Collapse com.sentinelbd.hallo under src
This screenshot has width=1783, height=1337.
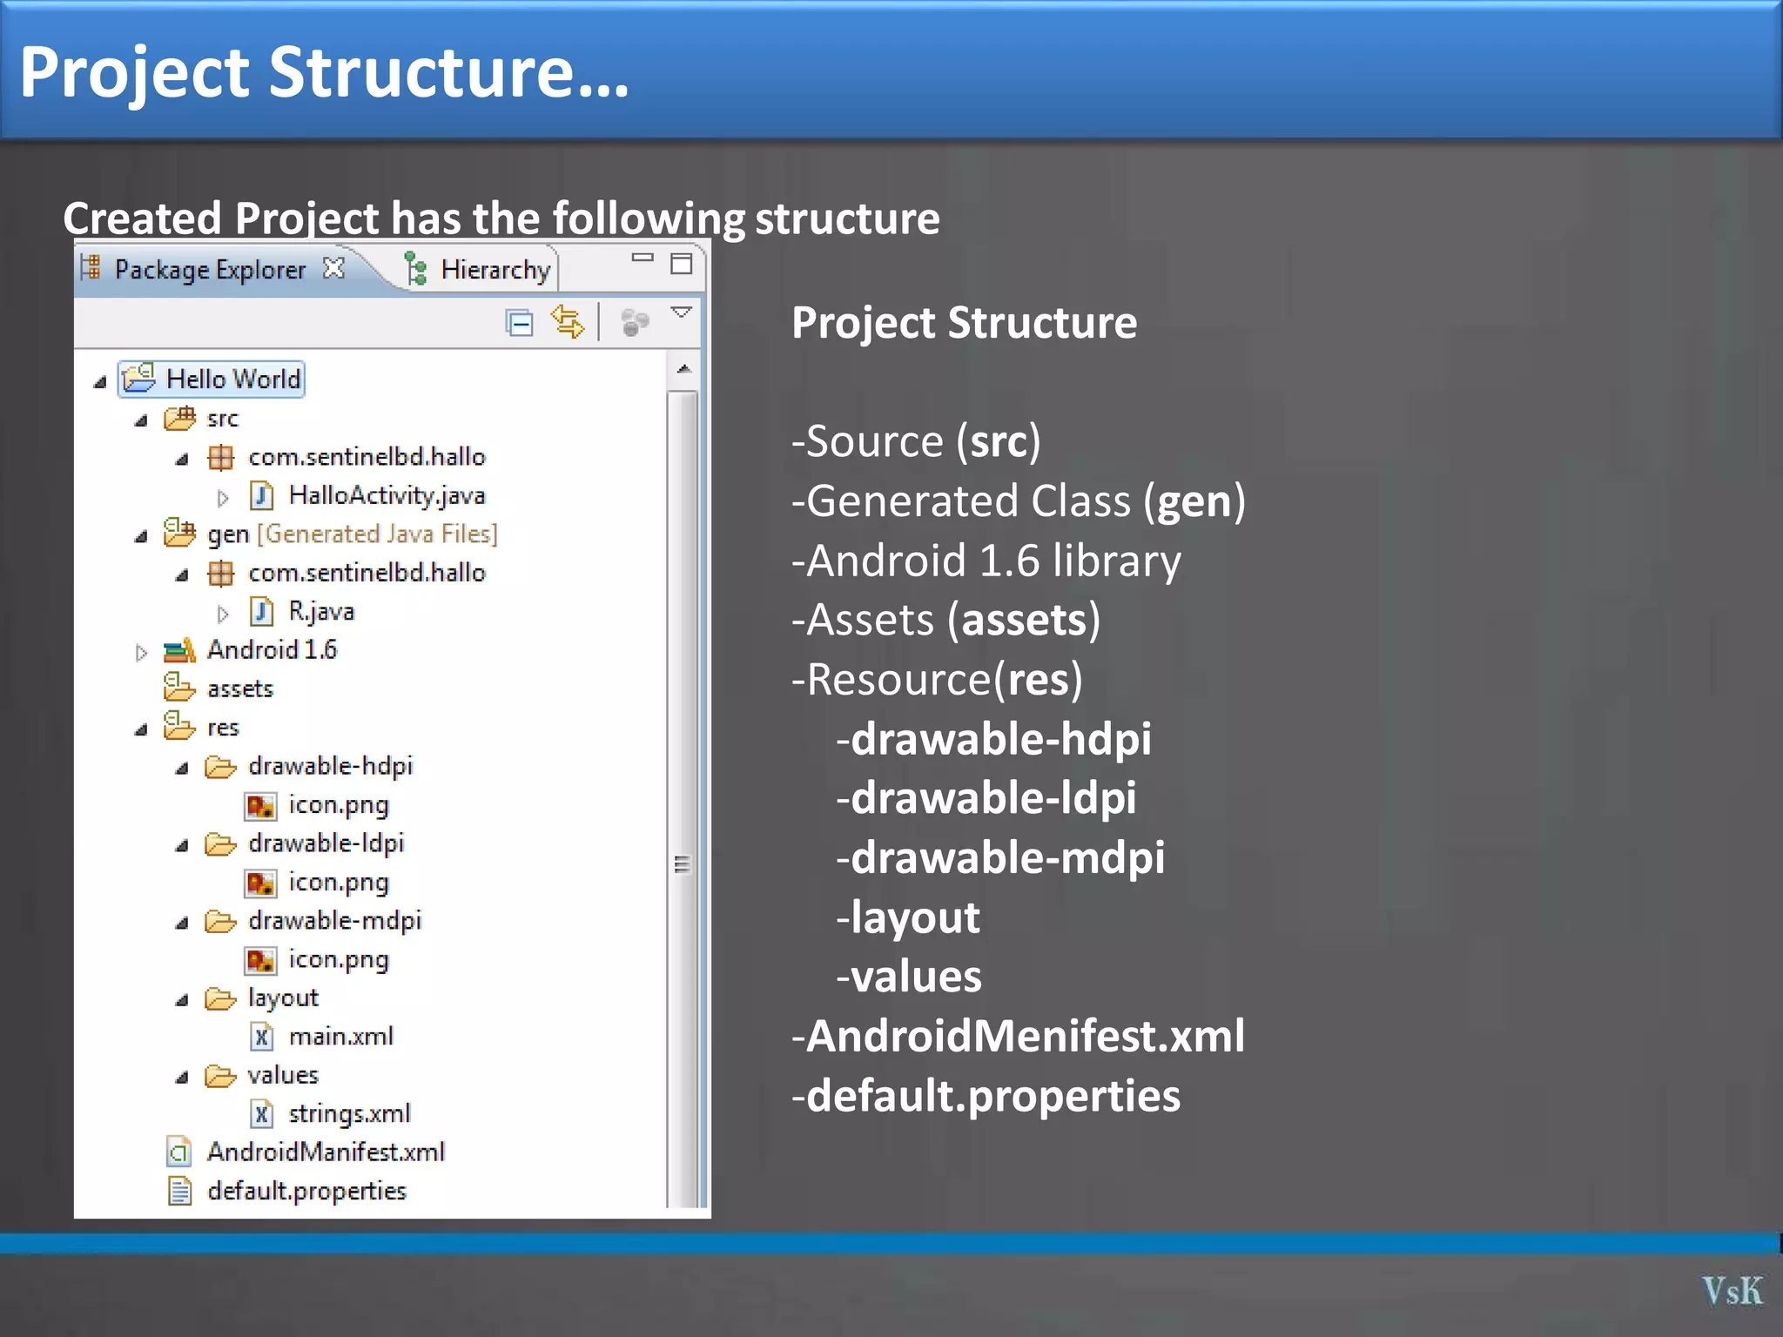coord(182,459)
